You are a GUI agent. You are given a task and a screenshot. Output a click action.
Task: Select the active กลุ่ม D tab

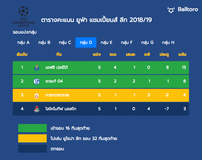(86, 43)
